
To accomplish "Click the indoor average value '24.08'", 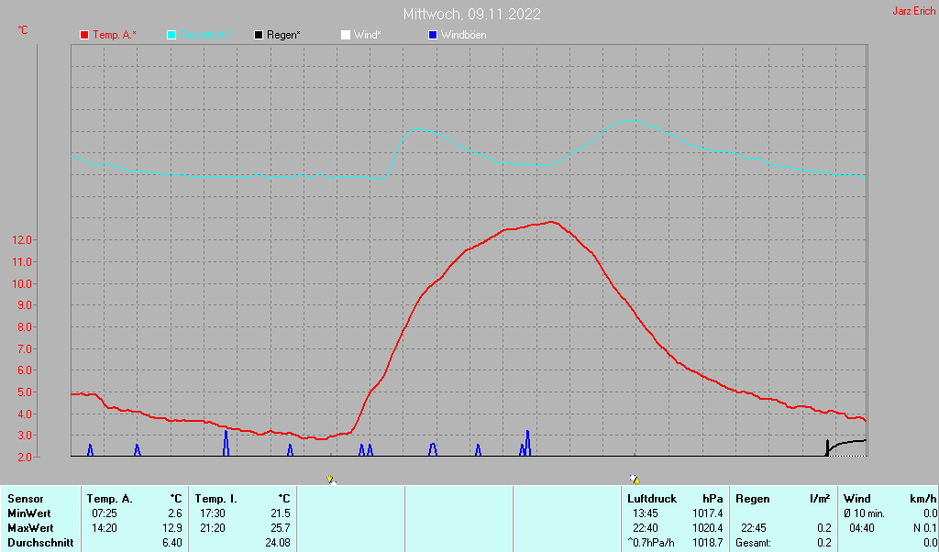I will 278,543.
